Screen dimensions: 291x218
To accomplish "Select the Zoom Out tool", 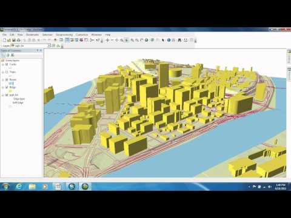I will pyautogui.click(x=137, y=40).
